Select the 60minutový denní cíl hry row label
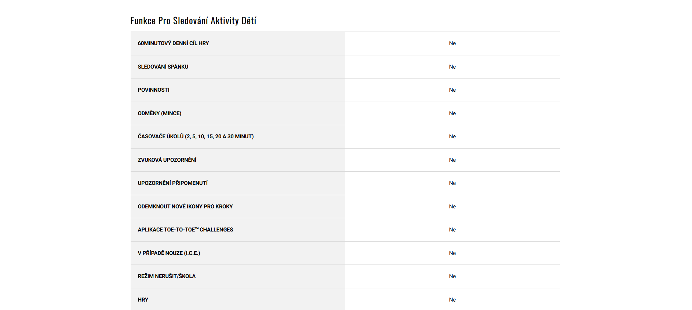 (x=173, y=43)
